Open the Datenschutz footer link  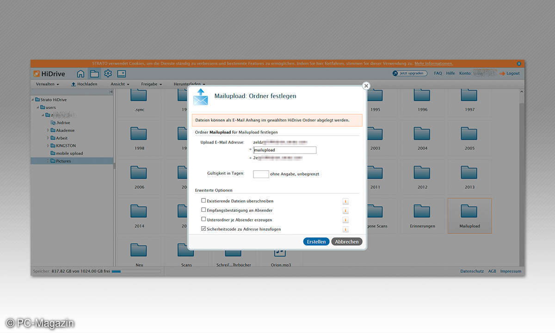point(472,271)
